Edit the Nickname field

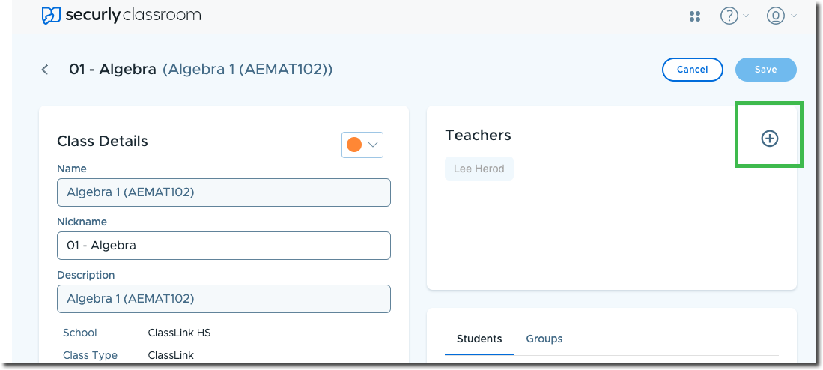[223, 246]
